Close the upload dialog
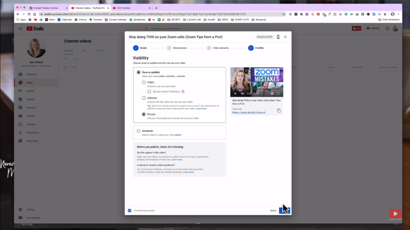Viewport: 410px width, 230px height. 285,37
